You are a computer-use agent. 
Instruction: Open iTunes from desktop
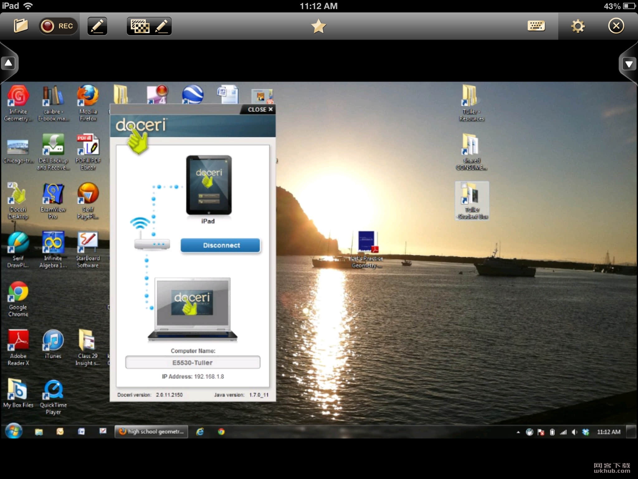(53, 345)
